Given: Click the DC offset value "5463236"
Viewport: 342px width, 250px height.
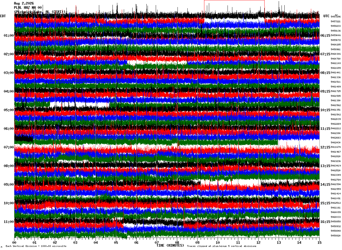Looking at the screenshot, I should (x=335, y=161).
